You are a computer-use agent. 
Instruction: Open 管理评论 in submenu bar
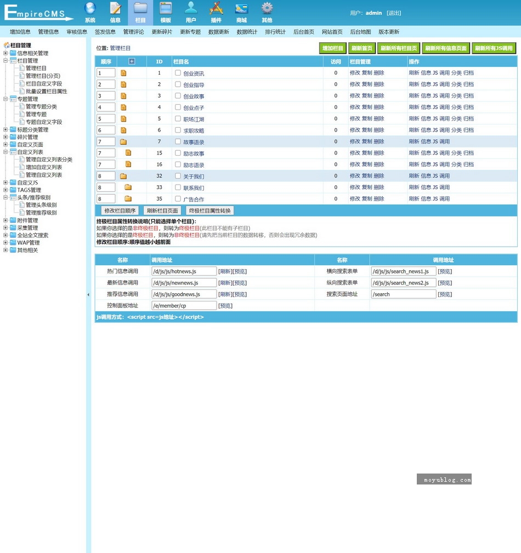[x=133, y=32]
